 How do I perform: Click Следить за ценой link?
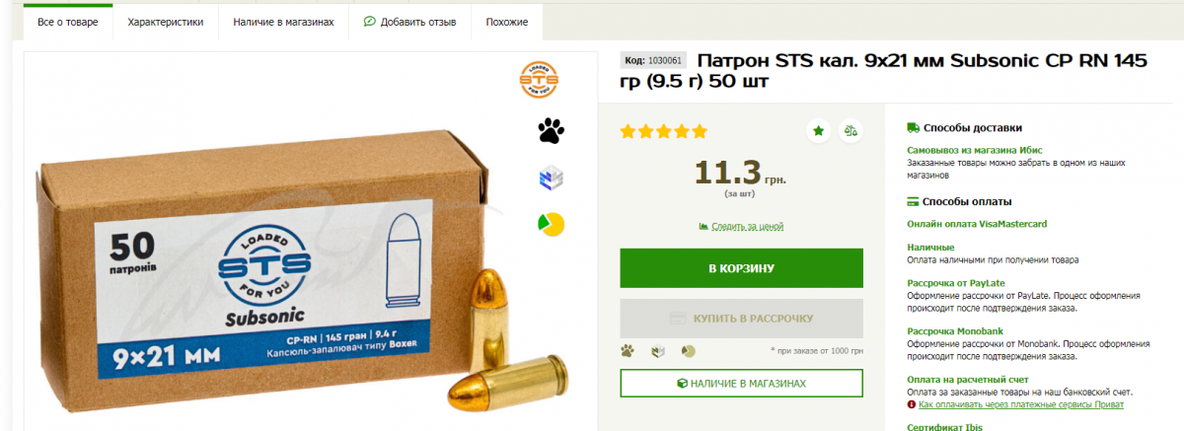click(x=741, y=227)
